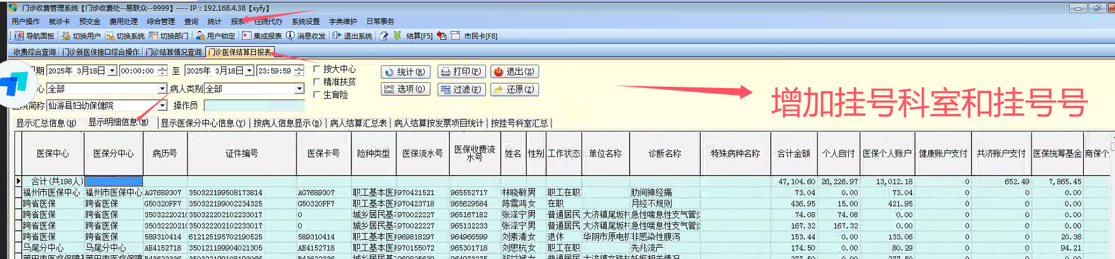
Task: Click the 打印(P) print button
Action: click(x=461, y=72)
